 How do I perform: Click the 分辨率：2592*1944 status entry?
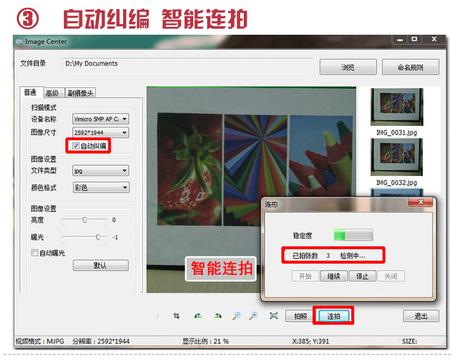(x=101, y=341)
